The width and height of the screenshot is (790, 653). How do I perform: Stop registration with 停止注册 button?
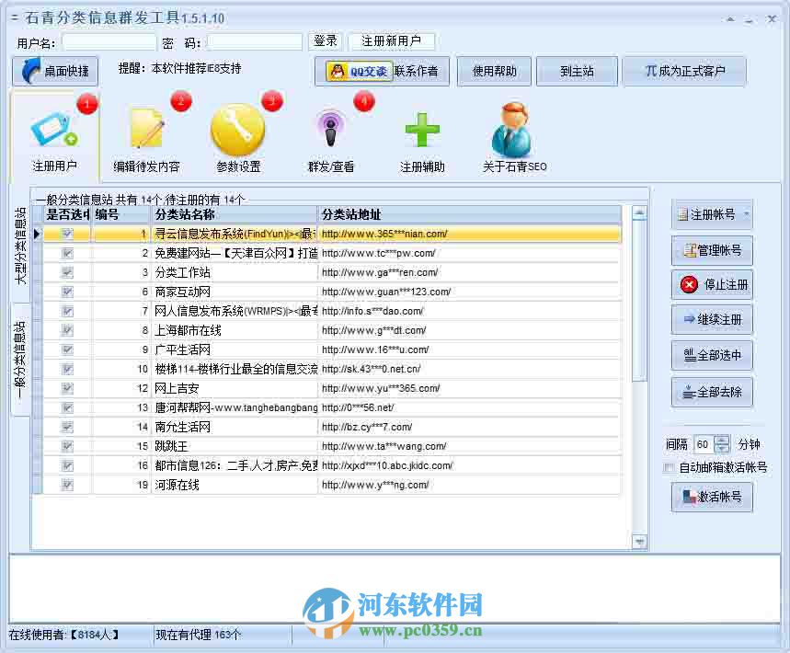click(712, 285)
